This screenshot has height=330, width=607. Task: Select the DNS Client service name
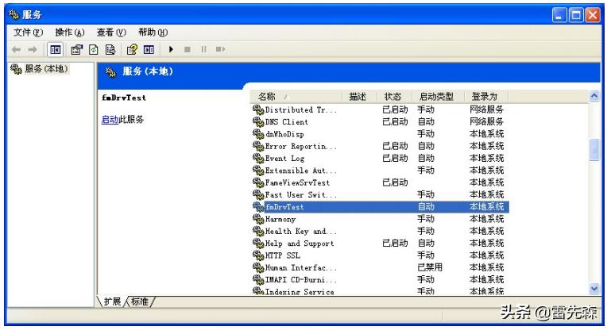(287, 121)
